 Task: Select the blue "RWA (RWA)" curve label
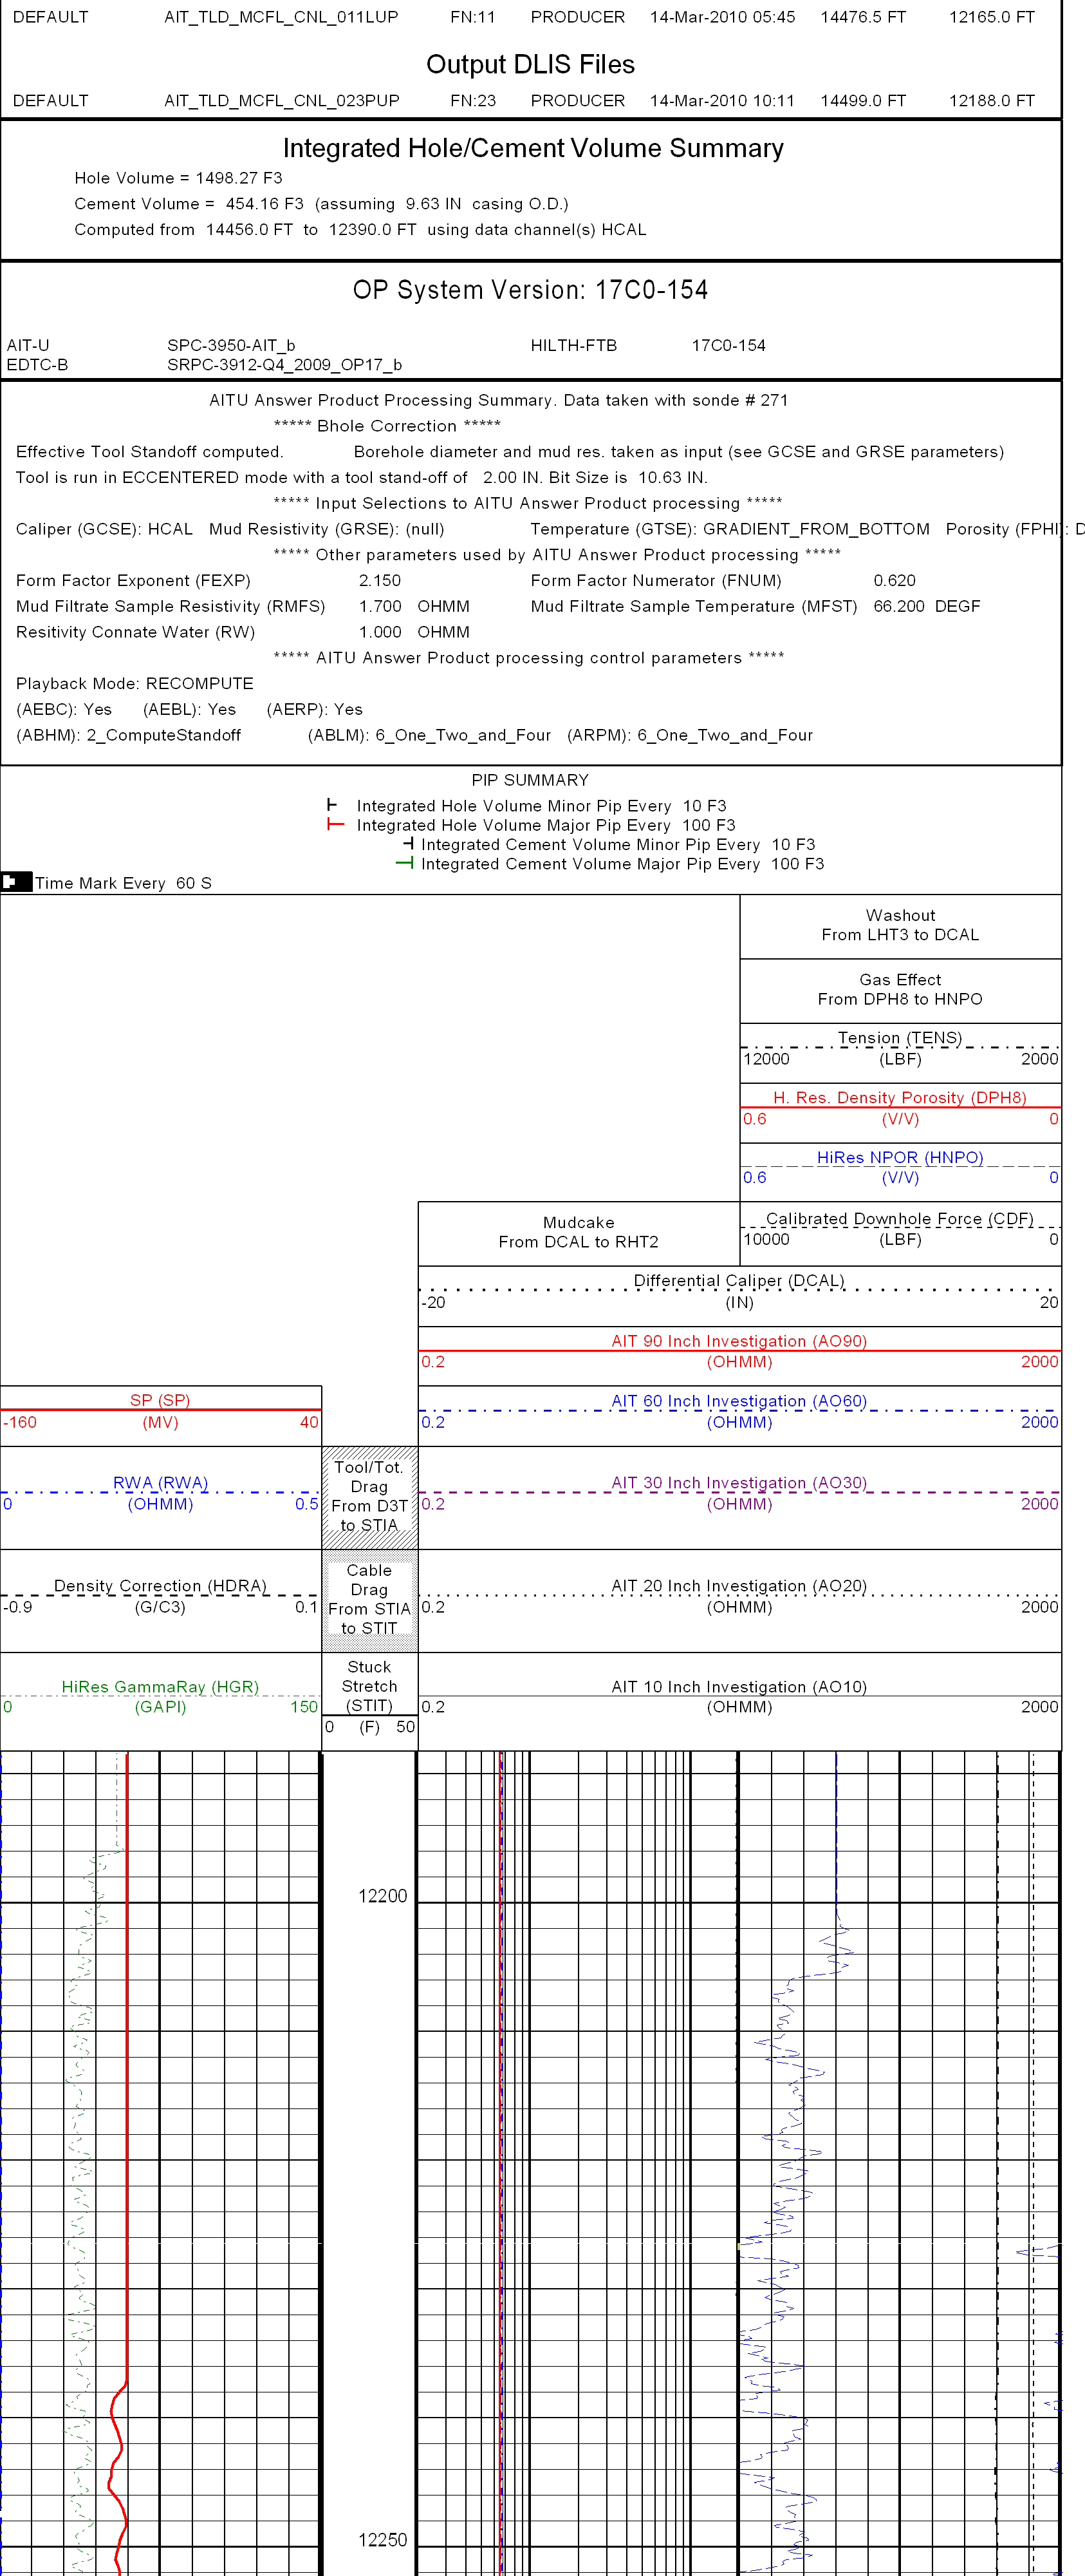[x=160, y=1482]
